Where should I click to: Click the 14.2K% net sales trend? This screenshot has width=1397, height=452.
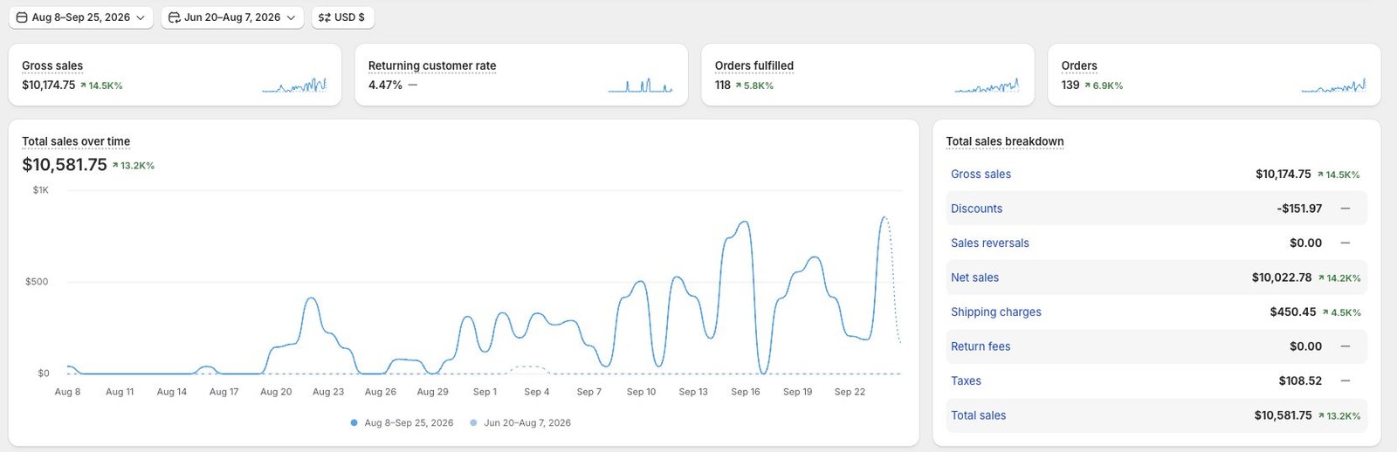[1339, 278]
